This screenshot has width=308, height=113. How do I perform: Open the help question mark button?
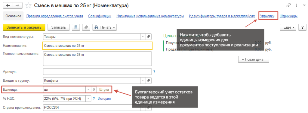pos(302,27)
